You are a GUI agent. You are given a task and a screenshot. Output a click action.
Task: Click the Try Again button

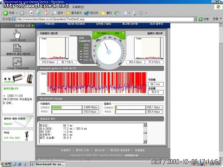pyautogui.click(x=100, y=33)
